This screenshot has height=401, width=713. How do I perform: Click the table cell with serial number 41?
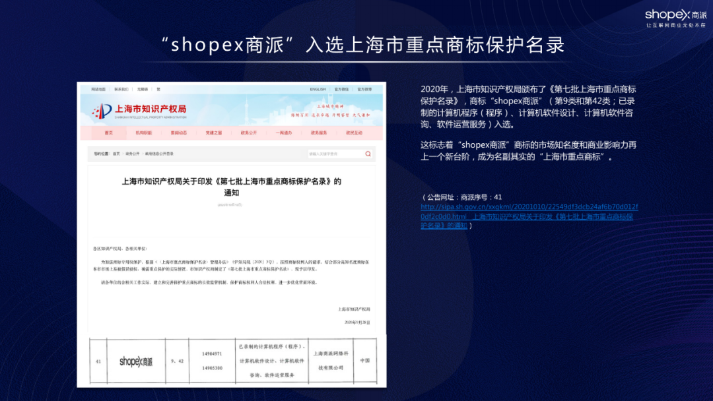point(98,361)
